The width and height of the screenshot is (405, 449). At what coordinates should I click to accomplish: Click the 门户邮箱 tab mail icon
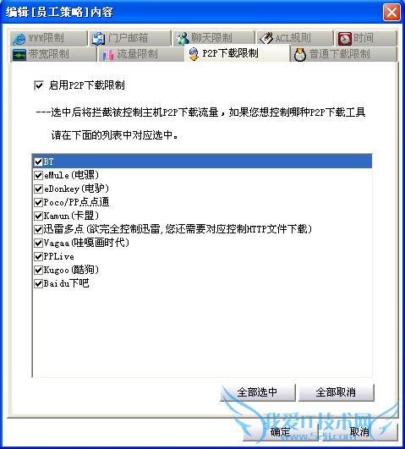pos(98,39)
